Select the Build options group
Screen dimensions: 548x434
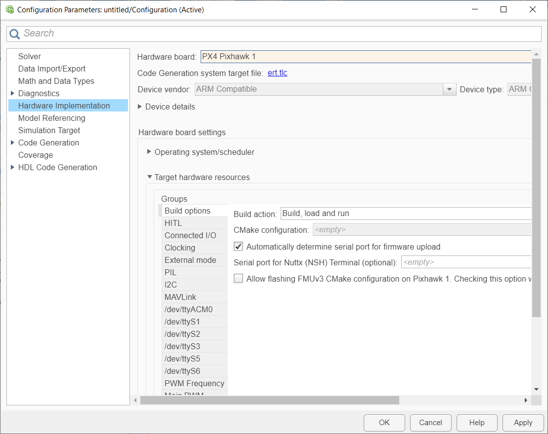click(x=194, y=211)
